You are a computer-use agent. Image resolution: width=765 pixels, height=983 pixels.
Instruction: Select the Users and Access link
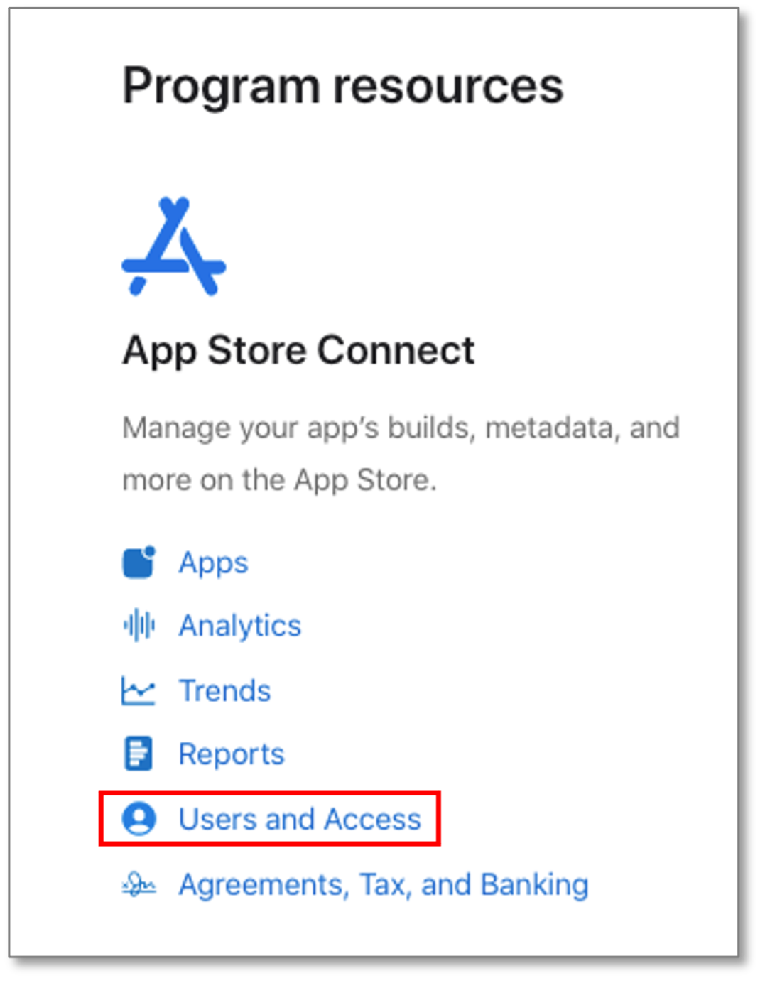click(300, 819)
